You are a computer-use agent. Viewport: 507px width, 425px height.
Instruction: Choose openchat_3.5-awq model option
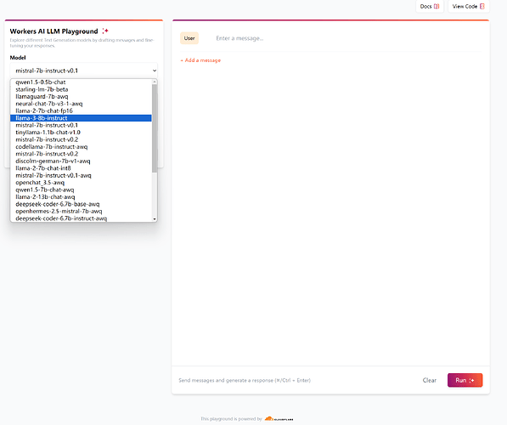(81, 183)
